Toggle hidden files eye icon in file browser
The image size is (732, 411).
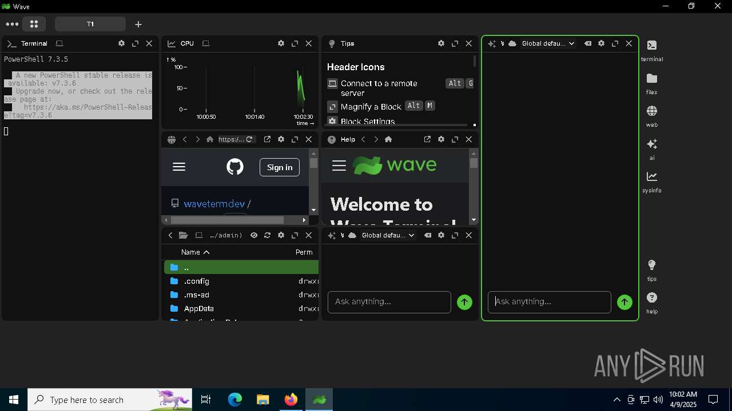[253, 235]
